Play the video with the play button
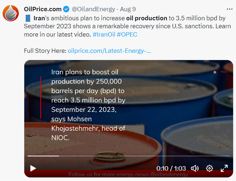The width and height of the screenshot is (236, 181). pos(33,168)
